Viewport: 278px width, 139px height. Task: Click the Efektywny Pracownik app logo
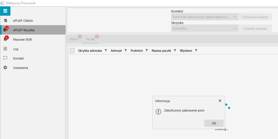click(x=2, y=3)
